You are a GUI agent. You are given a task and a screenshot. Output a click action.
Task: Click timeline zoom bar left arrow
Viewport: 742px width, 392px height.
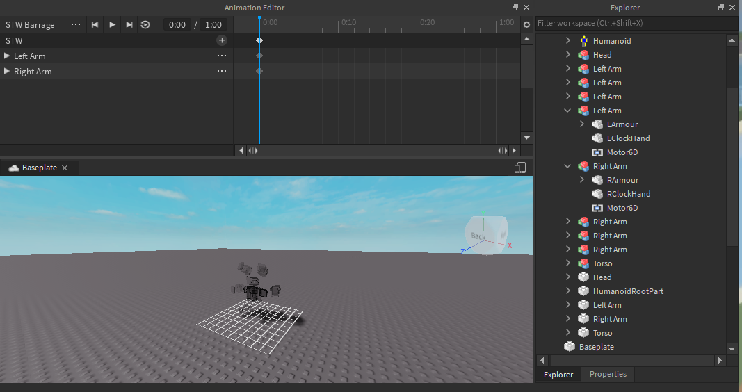pos(241,150)
